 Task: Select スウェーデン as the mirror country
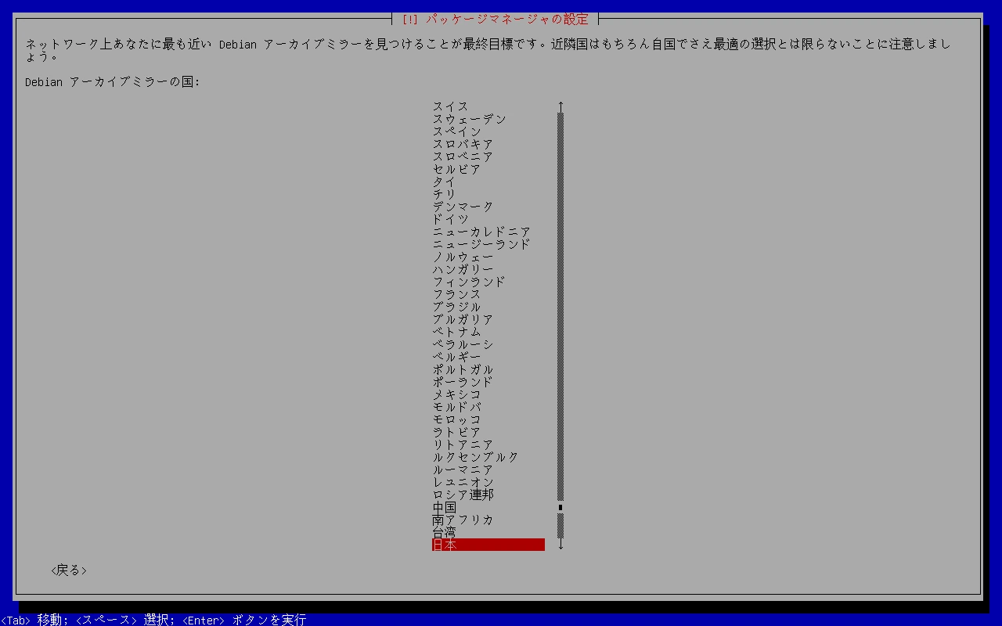coord(470,119)
